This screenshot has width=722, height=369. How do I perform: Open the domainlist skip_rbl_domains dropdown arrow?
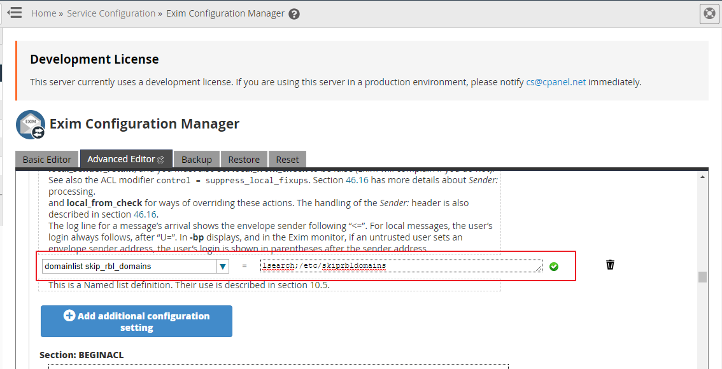click(x=223, y=267)
